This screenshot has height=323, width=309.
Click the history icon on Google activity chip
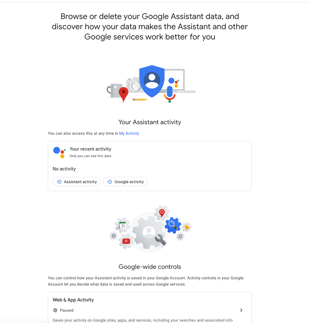click(x=110, y=181)
